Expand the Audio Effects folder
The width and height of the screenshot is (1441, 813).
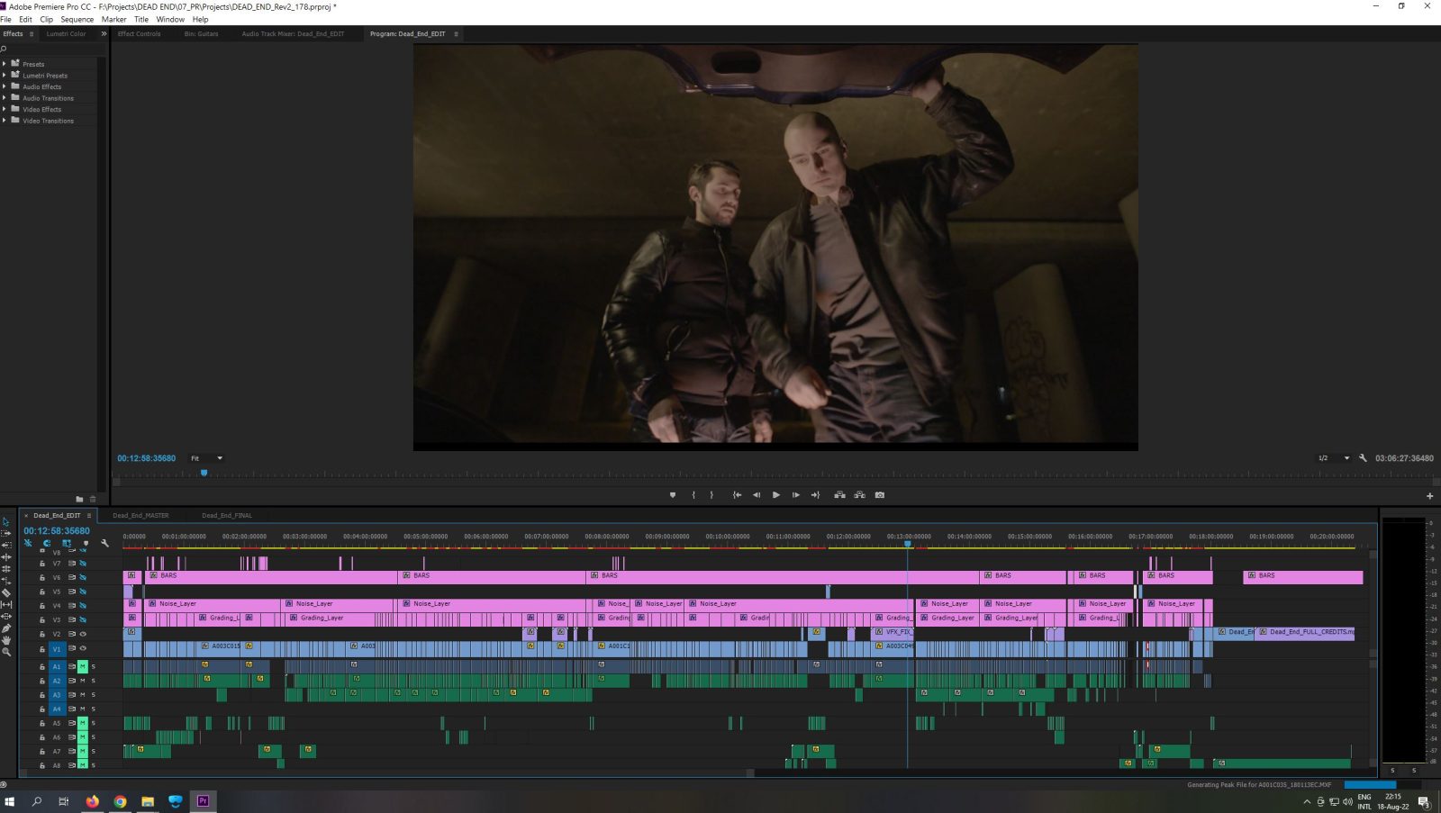(x=5, y=86)
